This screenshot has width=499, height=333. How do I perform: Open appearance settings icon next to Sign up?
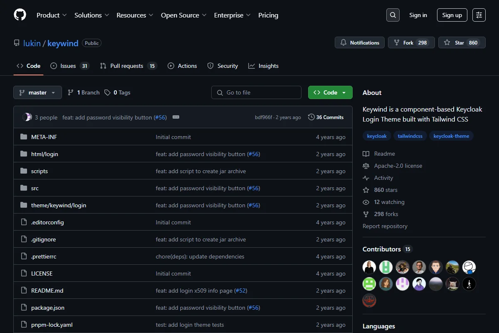pyautogui.click(x=479, y=15)
